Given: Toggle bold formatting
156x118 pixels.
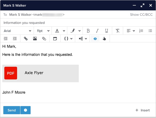Looking at the screenshot, I should click(x=88, y=31).
